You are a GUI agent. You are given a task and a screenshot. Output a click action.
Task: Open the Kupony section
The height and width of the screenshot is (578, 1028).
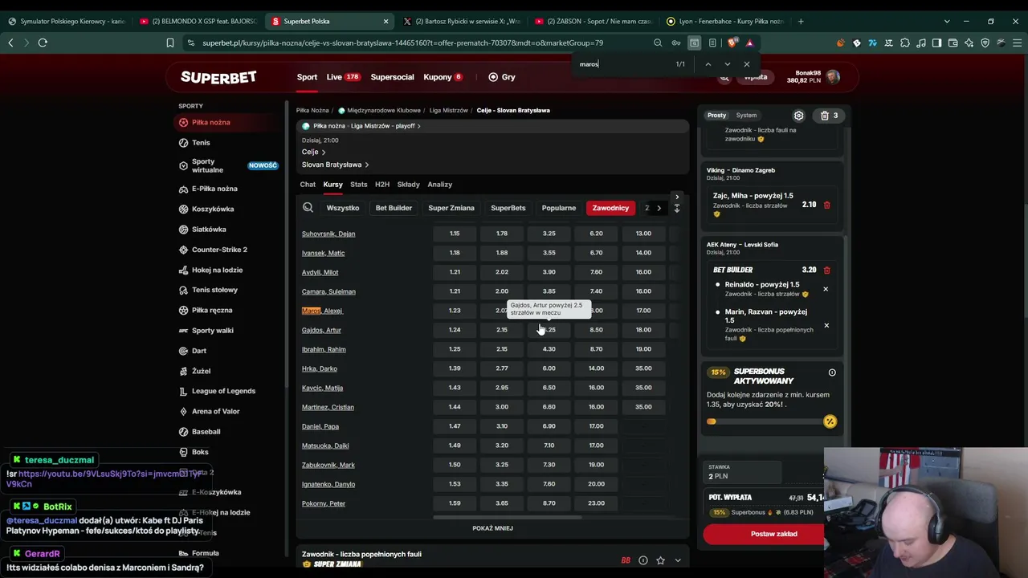(443, 77)
